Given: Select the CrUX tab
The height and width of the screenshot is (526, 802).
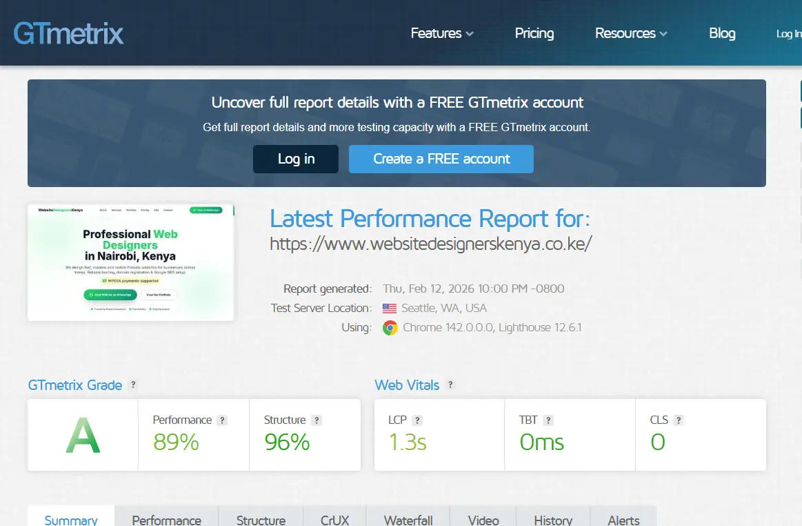Looking at the screenshot, I should (x=334, y=520).
